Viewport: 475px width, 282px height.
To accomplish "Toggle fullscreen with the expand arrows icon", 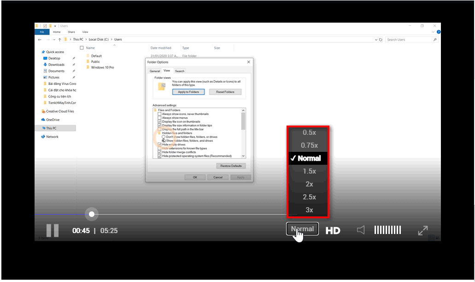I will (x=423, y=230).
